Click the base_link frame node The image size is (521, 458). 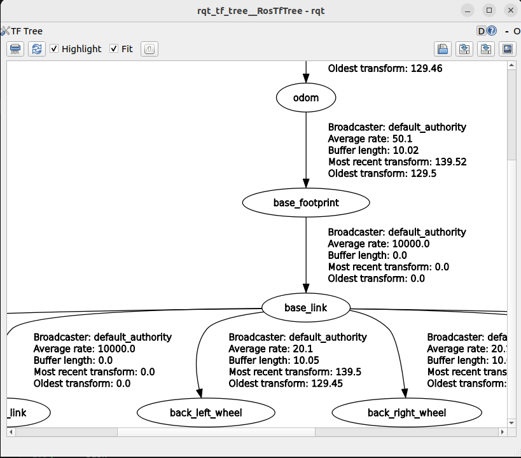[306, 308]
